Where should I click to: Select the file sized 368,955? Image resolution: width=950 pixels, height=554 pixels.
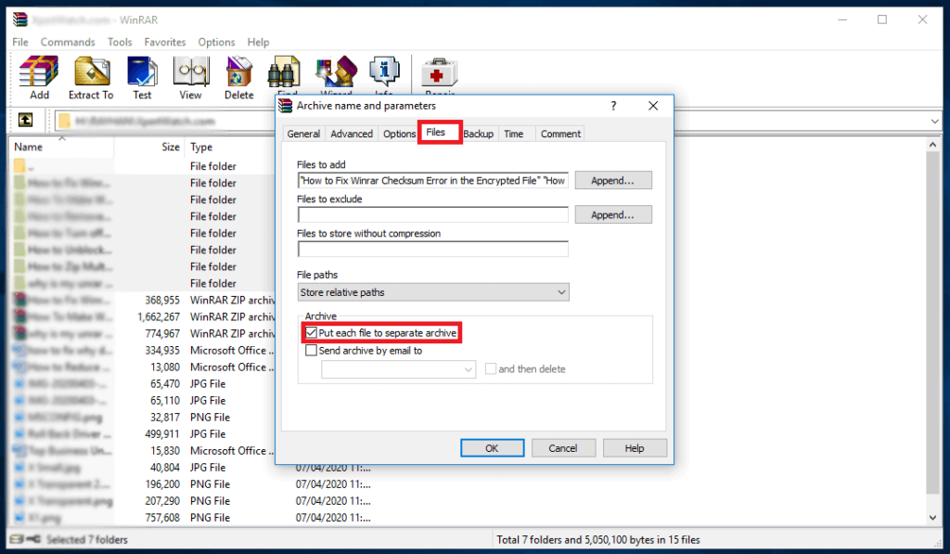pyautogui.click(x=143, y=300)
